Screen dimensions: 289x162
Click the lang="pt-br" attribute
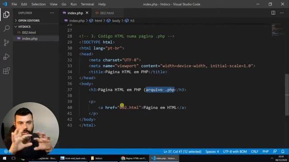point(107,48)
